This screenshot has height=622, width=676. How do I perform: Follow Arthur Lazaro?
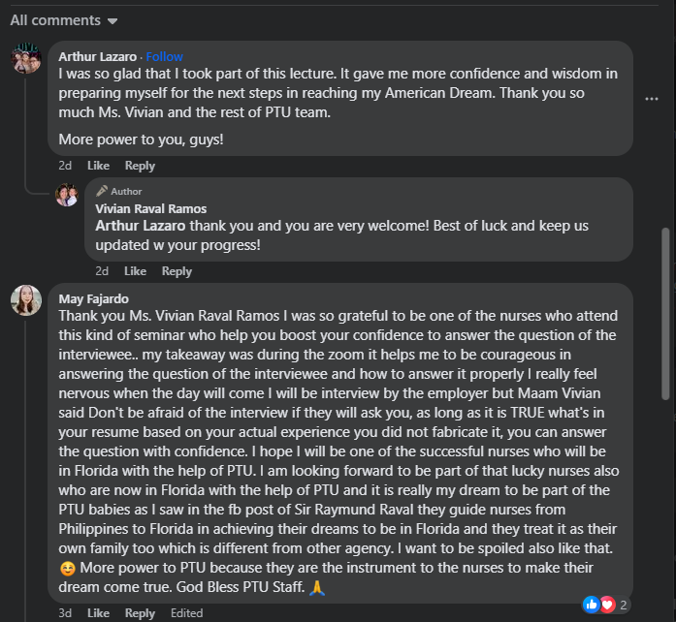[164, 56]
